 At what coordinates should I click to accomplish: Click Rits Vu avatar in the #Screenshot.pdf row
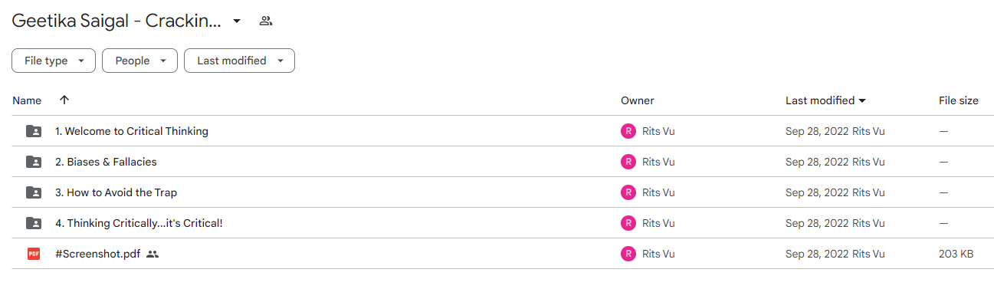click(628, 254)
